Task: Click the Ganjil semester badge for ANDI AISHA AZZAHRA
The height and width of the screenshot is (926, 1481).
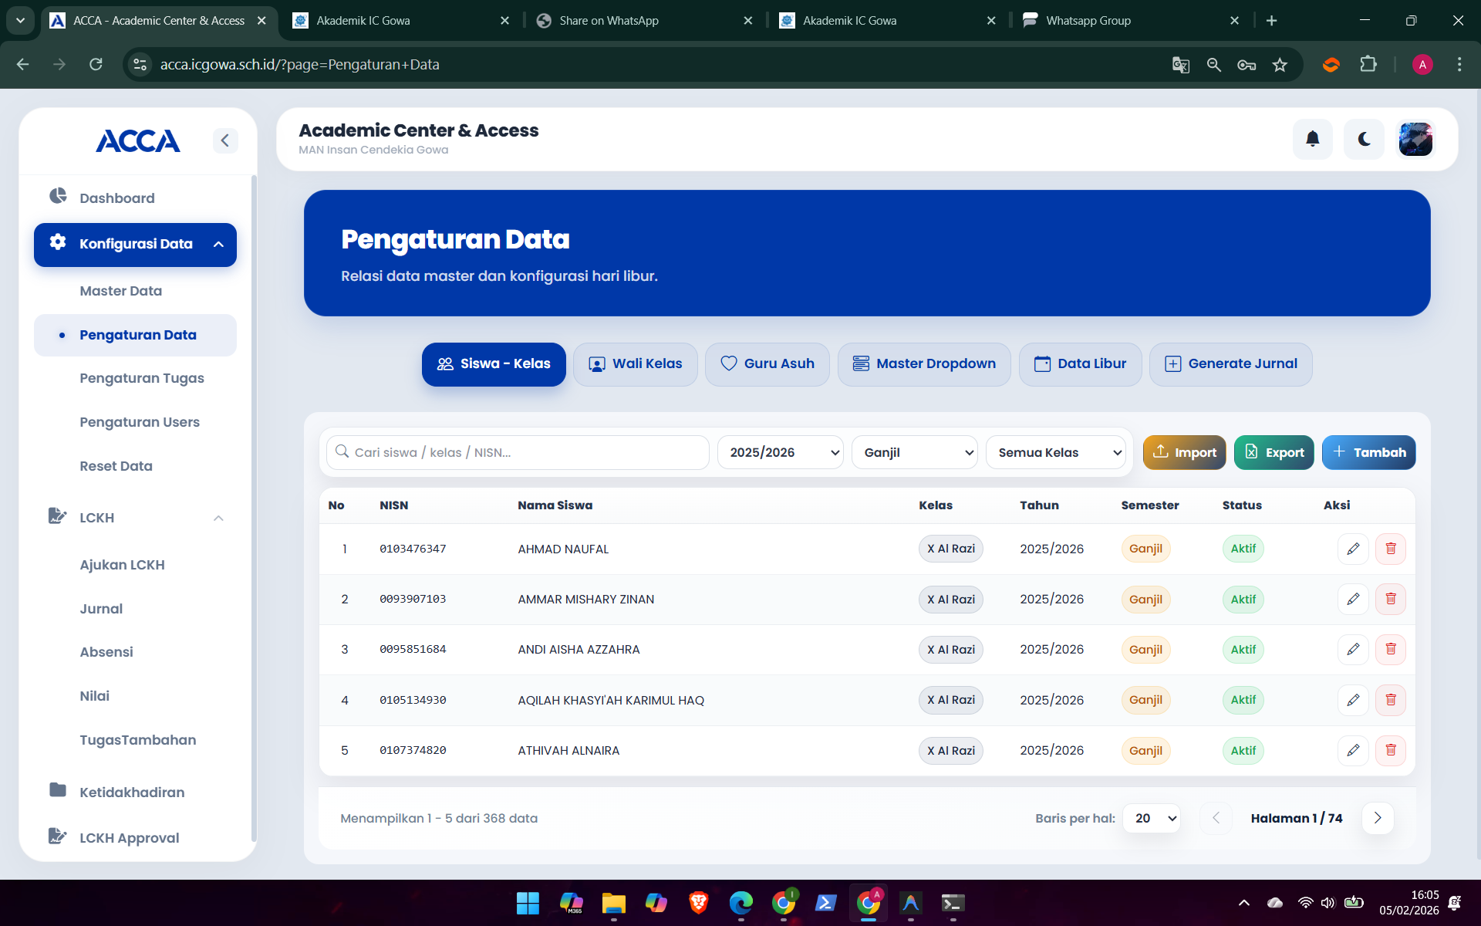Action: (x=1146, y=649)
